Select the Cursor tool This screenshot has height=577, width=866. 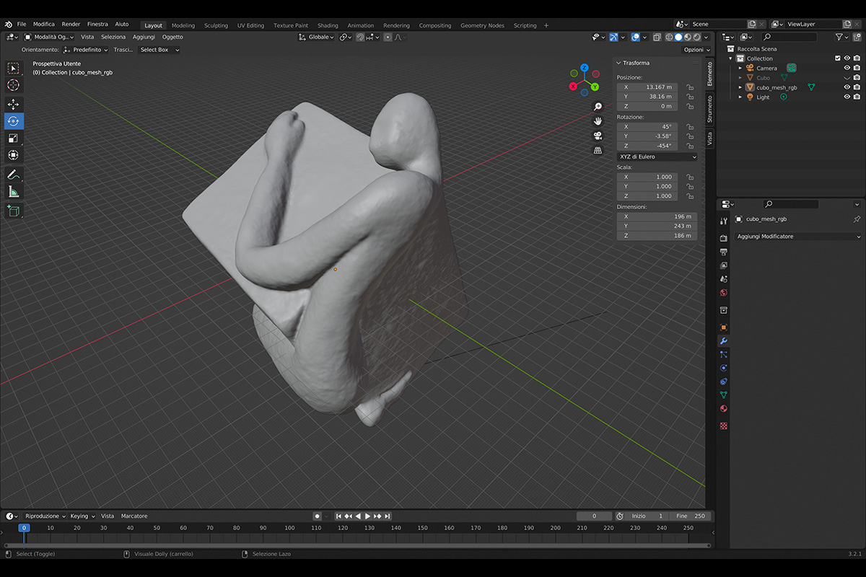[x=13, y=85]
